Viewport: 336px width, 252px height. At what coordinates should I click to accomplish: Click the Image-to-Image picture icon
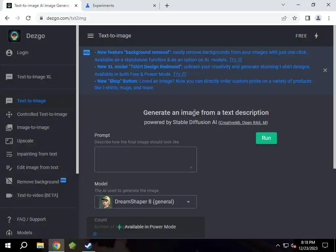(x=9, y=128)
